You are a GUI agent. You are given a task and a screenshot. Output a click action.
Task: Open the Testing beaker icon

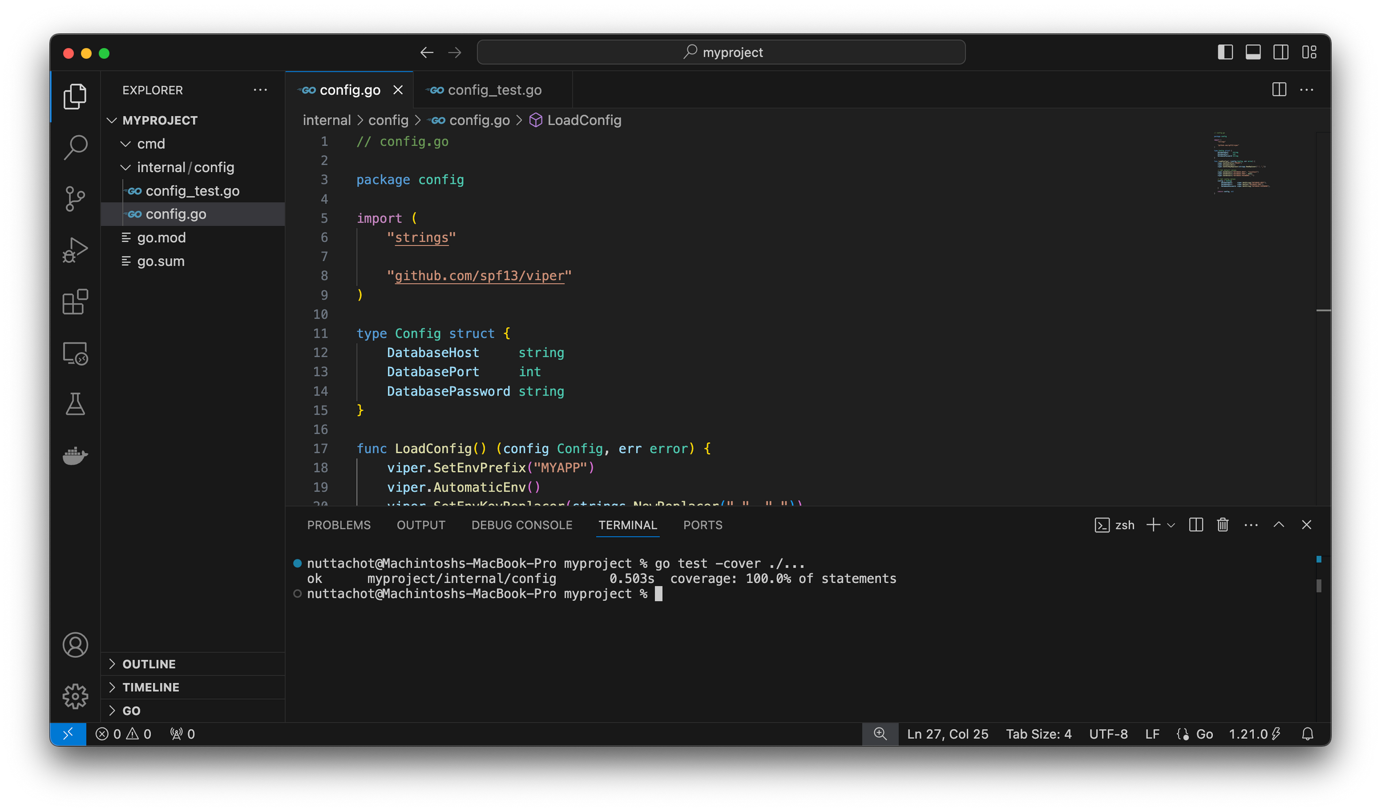tap(75, 404)
